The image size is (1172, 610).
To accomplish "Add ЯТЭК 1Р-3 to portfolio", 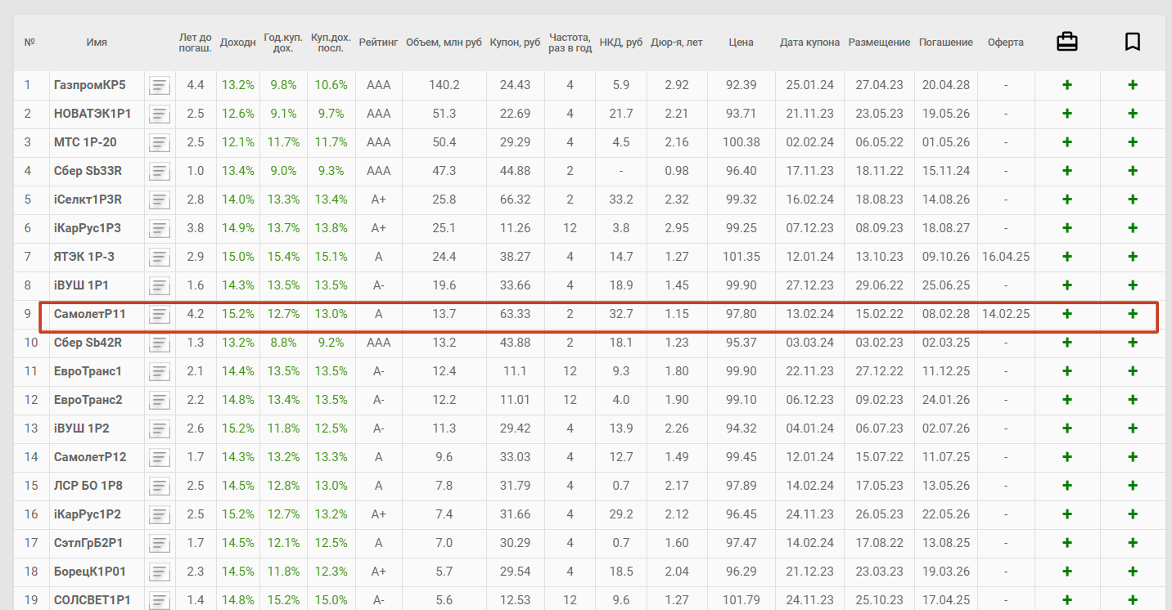I will click(x=1067, y=257).
